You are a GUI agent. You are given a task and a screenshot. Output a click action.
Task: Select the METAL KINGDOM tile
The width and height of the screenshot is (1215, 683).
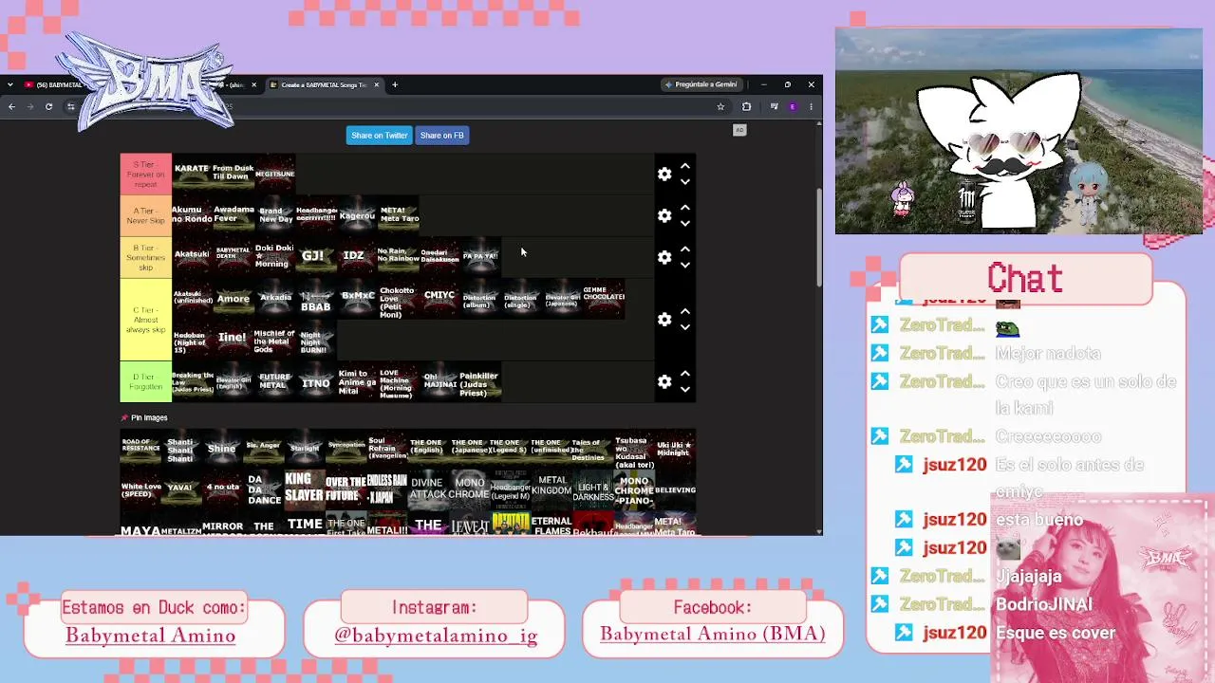pos(551,490)
